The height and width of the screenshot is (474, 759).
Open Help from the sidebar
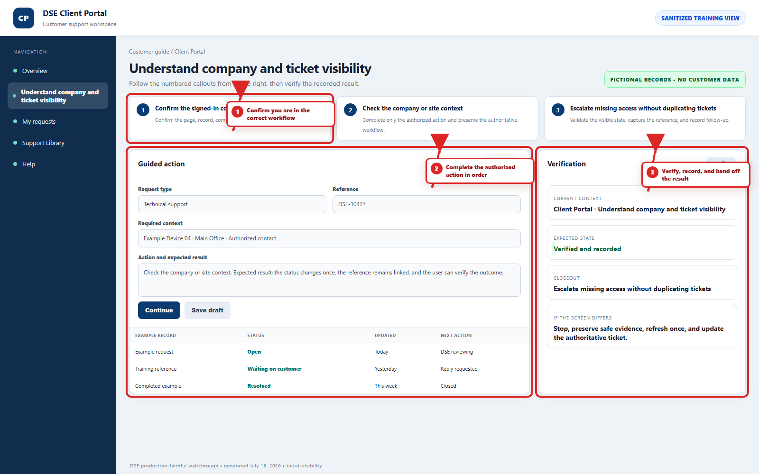pyautogui.click(x=28, y=164)
